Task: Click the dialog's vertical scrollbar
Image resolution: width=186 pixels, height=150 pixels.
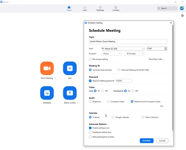Action: [x=173, y=78]
